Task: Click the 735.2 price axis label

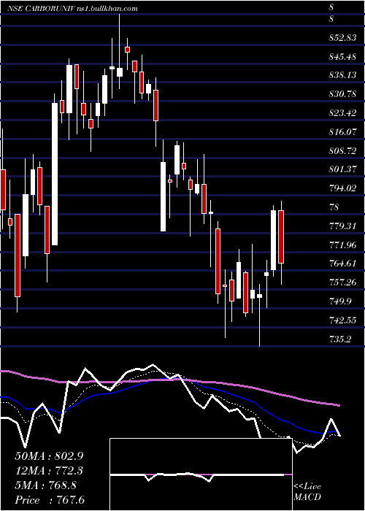Action: 340,339
